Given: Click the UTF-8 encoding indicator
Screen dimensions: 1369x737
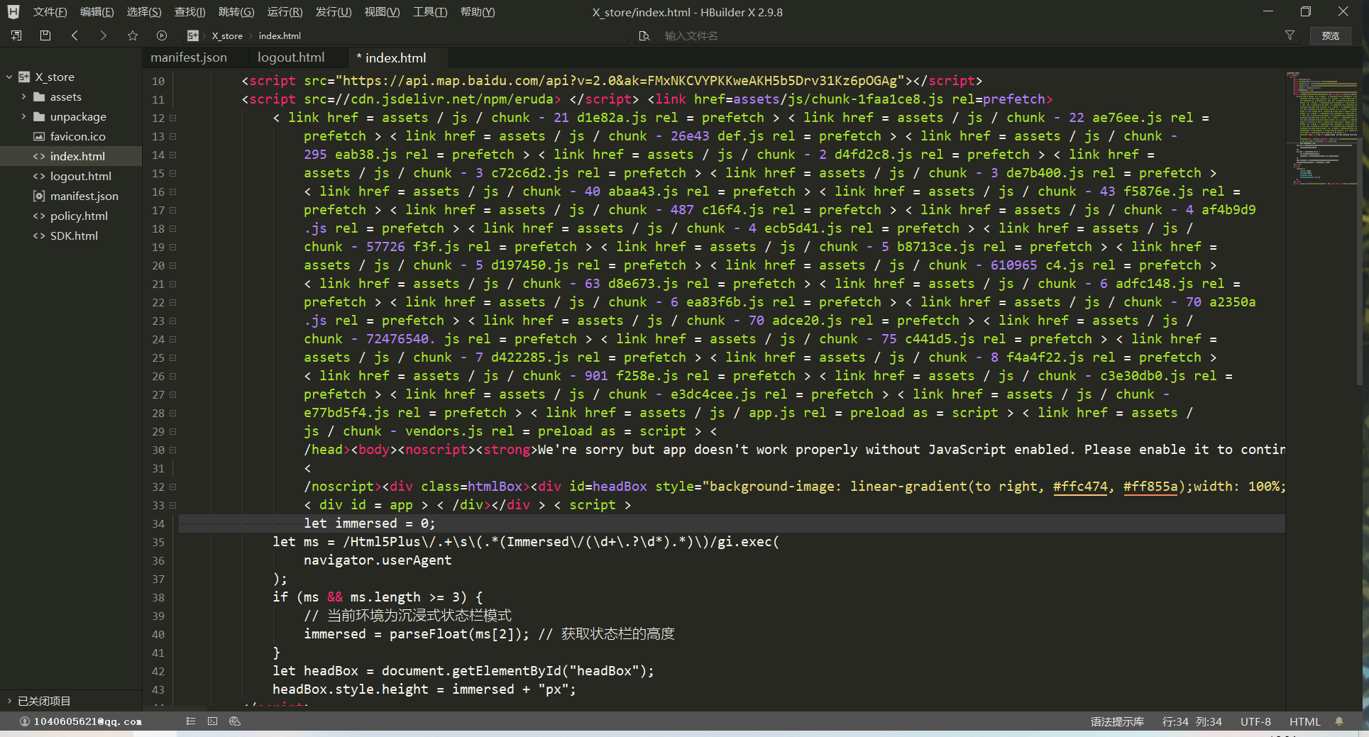Looking at the screenshot, I should (1255, 721).
